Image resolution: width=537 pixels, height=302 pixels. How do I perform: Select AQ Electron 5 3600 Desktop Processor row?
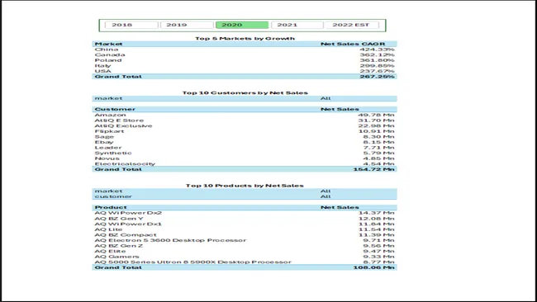(245, 240)
